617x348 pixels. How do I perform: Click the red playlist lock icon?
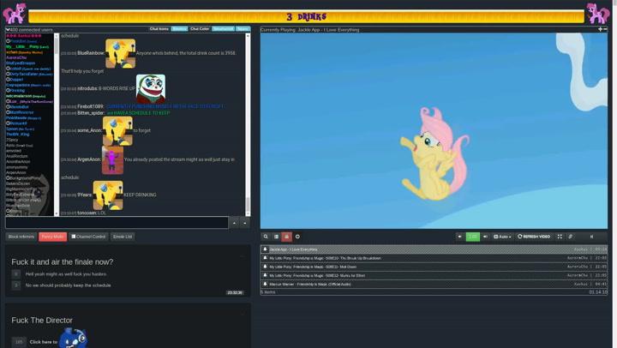point(286,237)
